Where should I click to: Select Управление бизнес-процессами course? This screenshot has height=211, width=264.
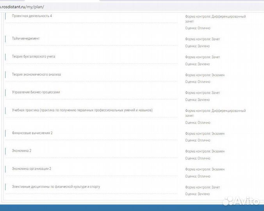[x=36, y=92]
